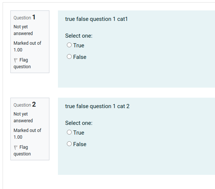Click the 'true false question 1 cat1' text
Screen dimensions: 215x189
pyautogui.click(x=97, y=19)
